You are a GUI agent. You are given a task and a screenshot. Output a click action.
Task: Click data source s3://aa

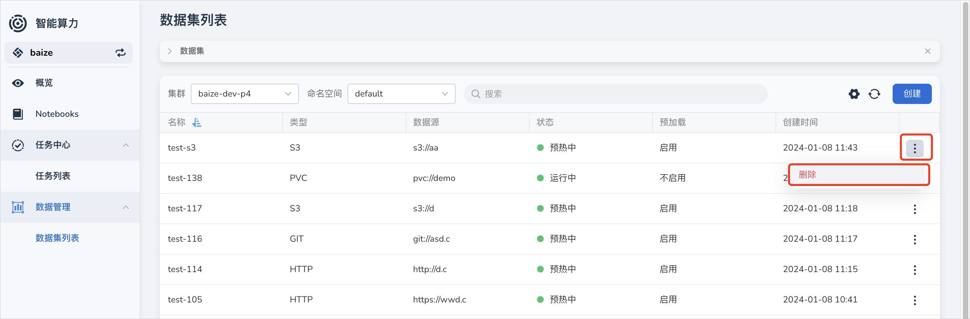click(426, 148)
